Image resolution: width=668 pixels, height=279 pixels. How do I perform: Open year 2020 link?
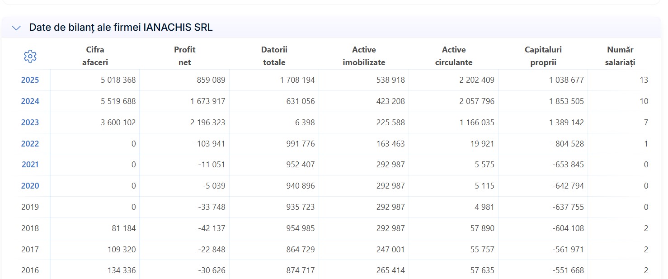tap(30, 186)
